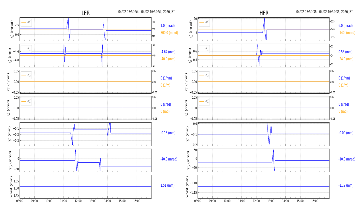This screenshot has width=356, height=218.
Task: Click the LER r2* legend box
Action: point(26,49)
